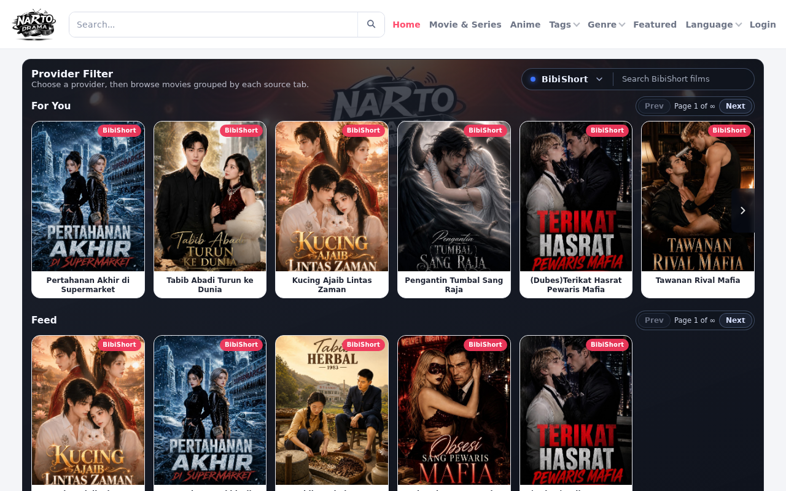The width and height of the screenshot is (786, 491).
Task: Open Pengantin Tumbal Sang Raja poster
Action: coord(454,196)
